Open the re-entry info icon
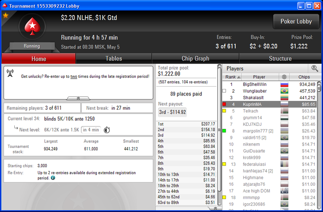The image size is (323, 212). point(53,177)
